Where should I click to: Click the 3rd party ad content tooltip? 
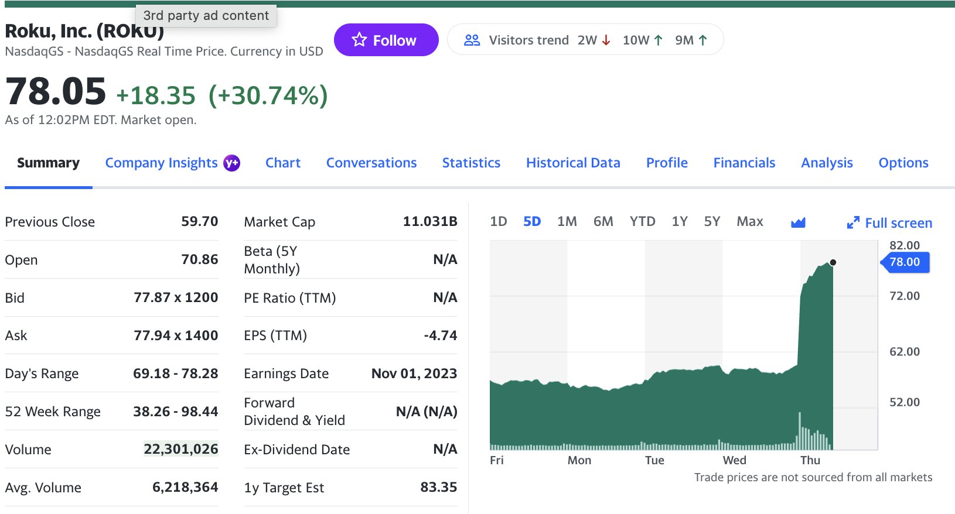tap(206, 16)
